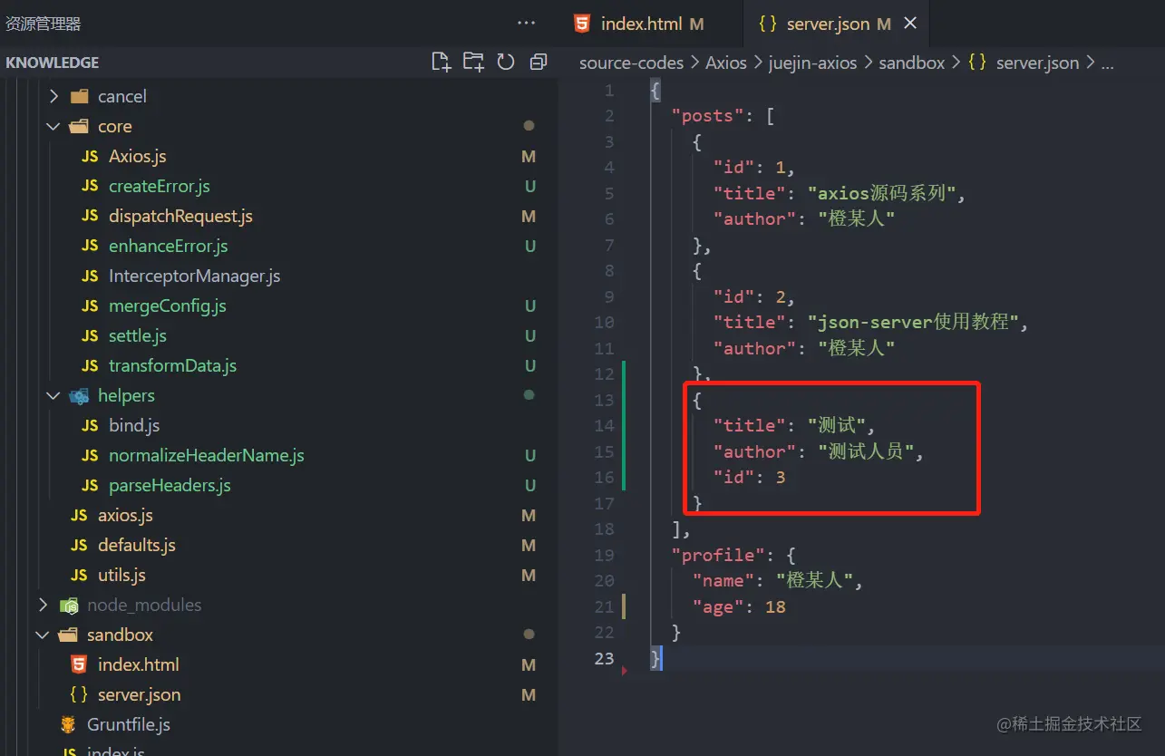
Task: Click the helpers folder icon
Action: pyautogui.click(x=80, y=395)
